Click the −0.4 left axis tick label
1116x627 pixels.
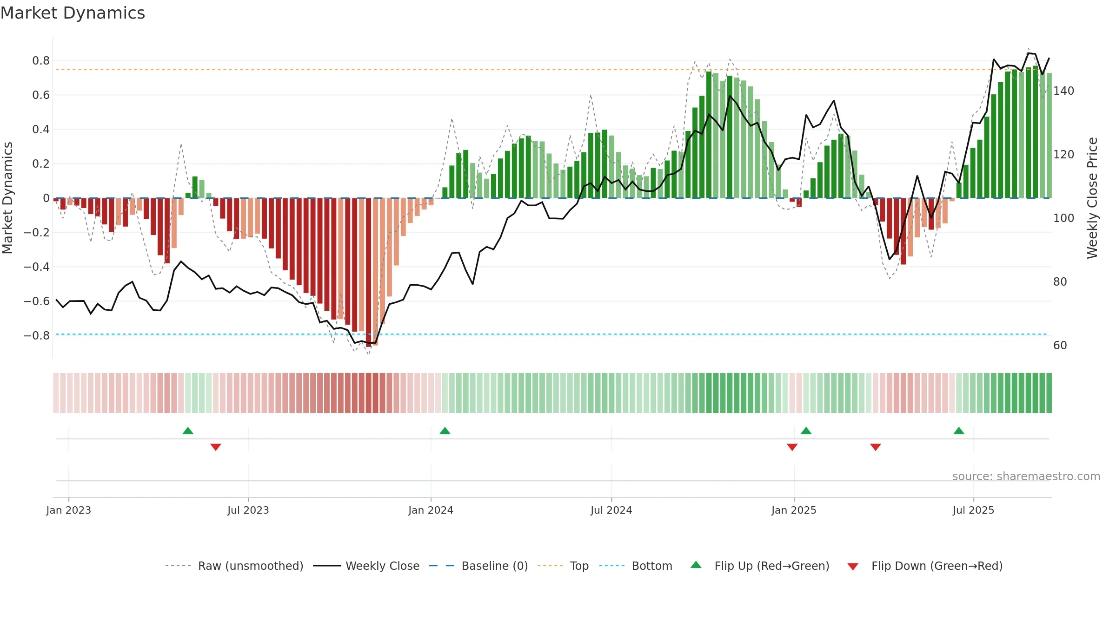[x=37, y=267]
